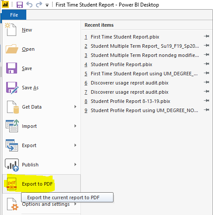Click Redo arrow in quick access toolbar
Image resolution: width=213 pixels, height=215 pixels.
(39, 5)
